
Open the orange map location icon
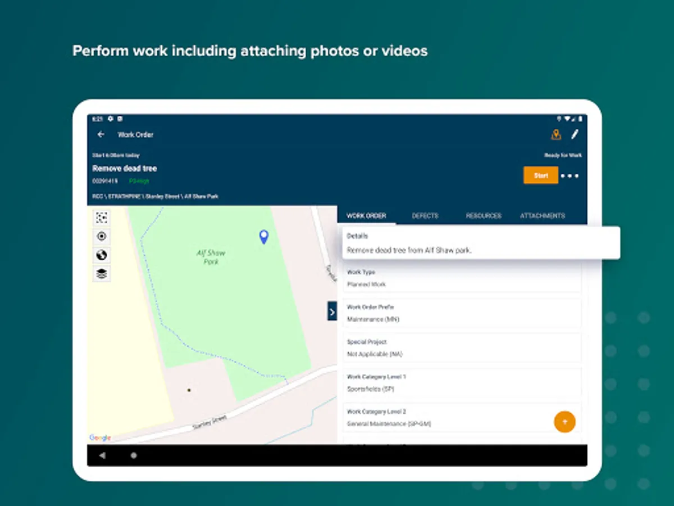coord(556,134)
